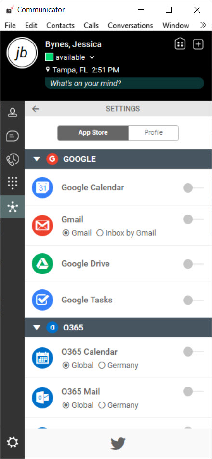Viewport: 212px width, 459px height.
Task: Open the Contacts sidebar icon
Action: tap(12, 113)
